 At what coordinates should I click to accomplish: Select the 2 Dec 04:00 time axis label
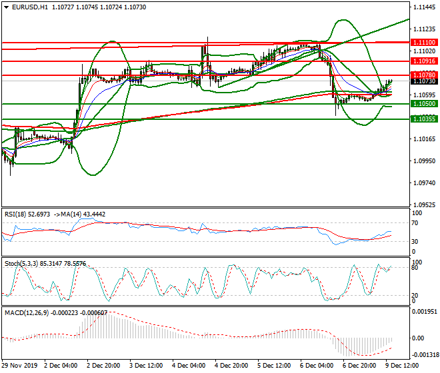61,366
